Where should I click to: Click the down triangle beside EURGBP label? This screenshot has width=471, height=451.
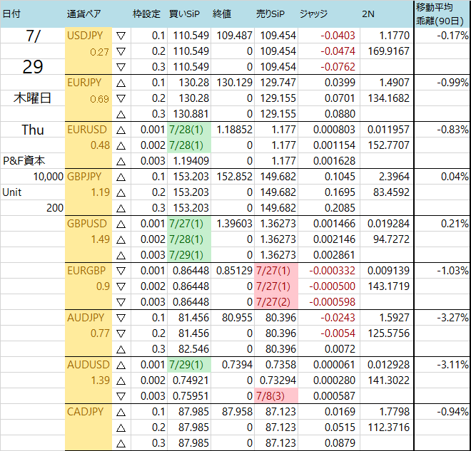(121, 271)
